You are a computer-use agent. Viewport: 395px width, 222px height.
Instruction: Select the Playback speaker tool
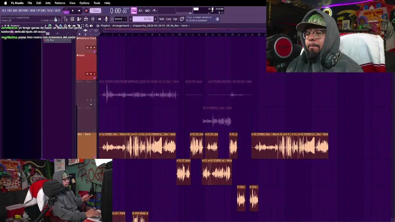(x=91, y=26)
